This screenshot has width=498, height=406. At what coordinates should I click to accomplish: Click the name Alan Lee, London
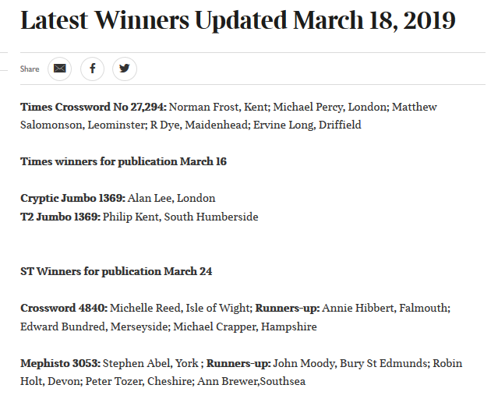click(x=171, y=198)
